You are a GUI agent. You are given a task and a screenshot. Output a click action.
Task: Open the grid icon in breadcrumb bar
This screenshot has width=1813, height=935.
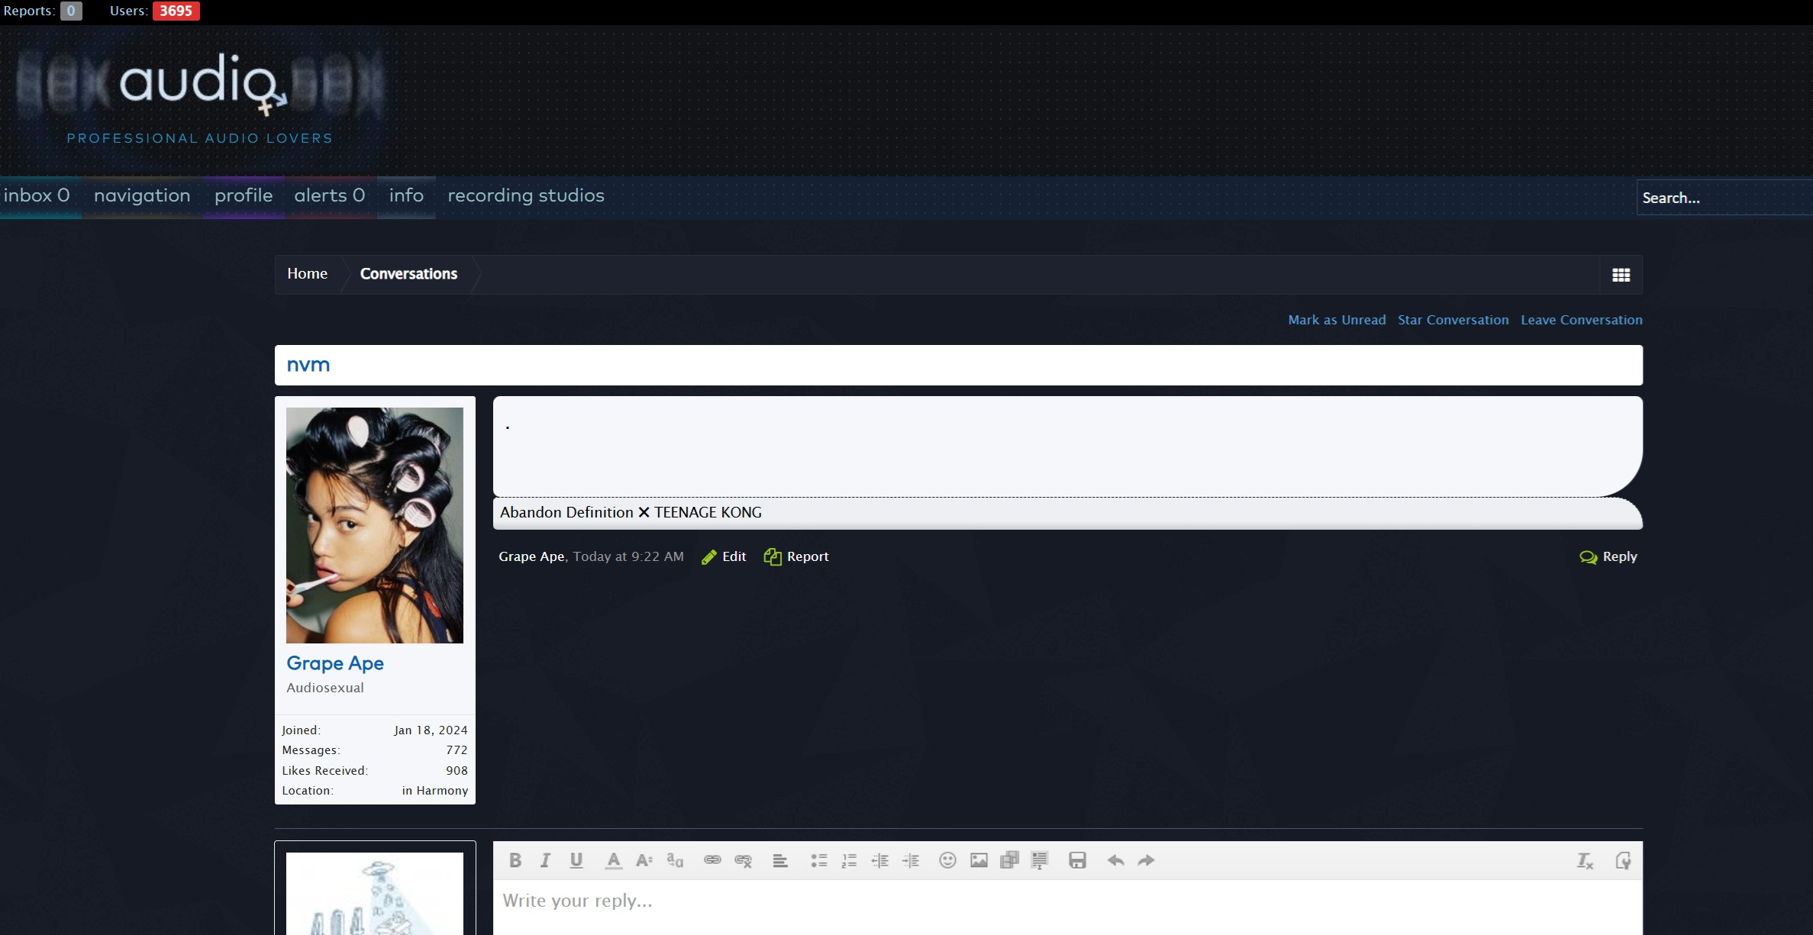tap(1621, 275)
